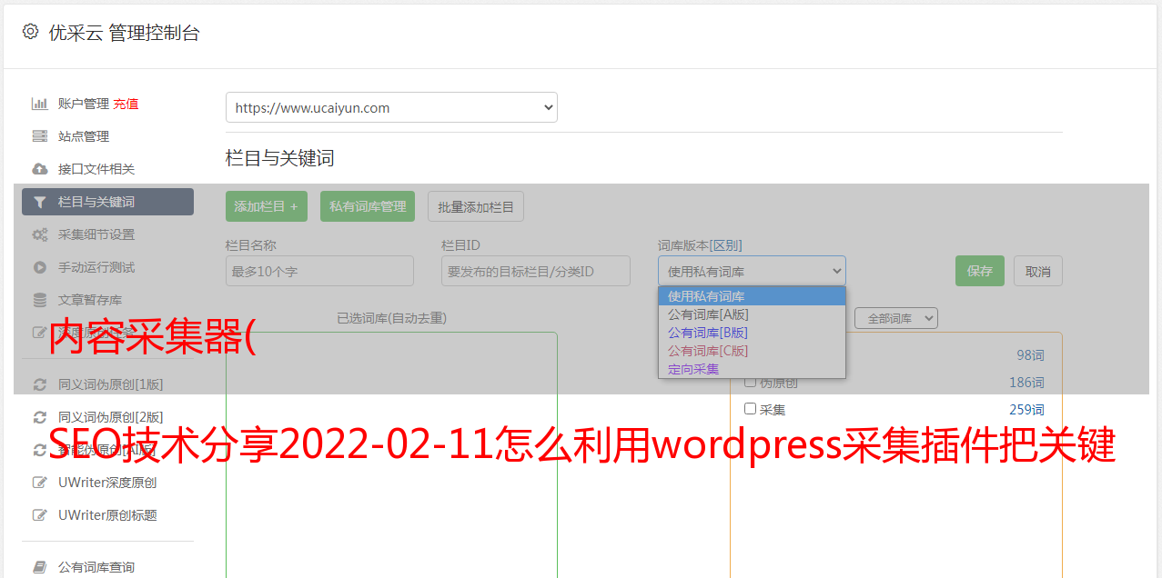The image size is (1162, 578).
Task: Click the database icon for 文章暂存库
Action: [x=39, y=300]
